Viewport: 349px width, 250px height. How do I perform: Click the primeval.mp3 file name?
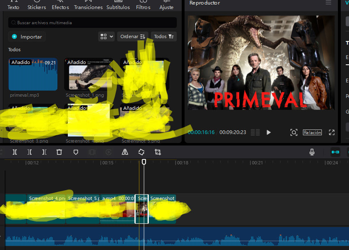coord(25,95)
